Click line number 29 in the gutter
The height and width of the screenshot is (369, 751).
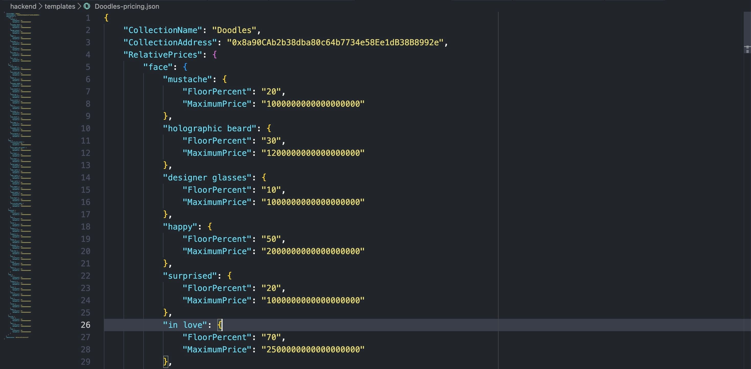[x=85, y=362]
